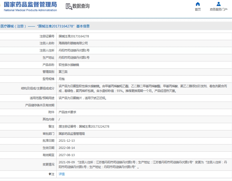
Task: Click the 国家药品监督管理局 logo title
Action: 30,4
